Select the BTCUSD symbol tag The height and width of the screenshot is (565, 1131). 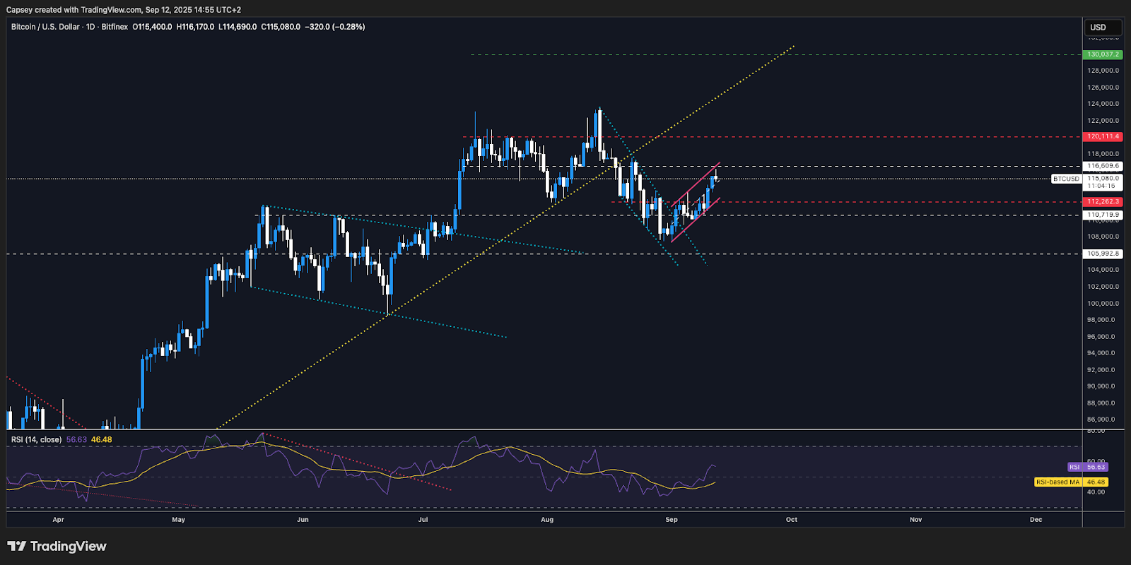coord(1066,179)
